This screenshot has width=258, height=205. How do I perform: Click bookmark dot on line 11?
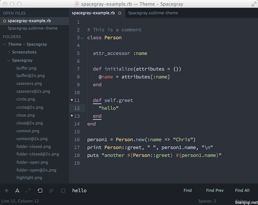[x=72, y=100]
